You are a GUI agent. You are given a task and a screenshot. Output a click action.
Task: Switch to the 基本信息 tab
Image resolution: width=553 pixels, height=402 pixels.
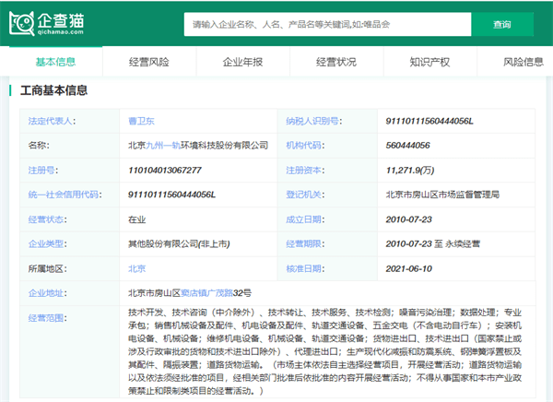(x=55, y=63)
